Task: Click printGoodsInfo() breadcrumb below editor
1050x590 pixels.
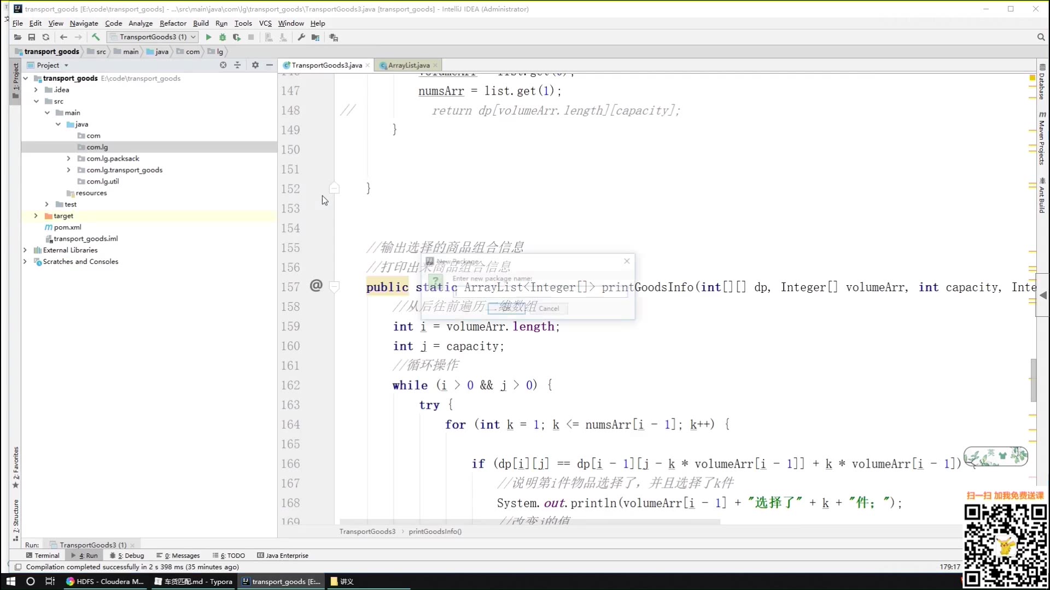Action: pyautogui.click(x=435, y=532)
